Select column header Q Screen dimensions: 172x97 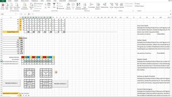(x=63, y=17)
